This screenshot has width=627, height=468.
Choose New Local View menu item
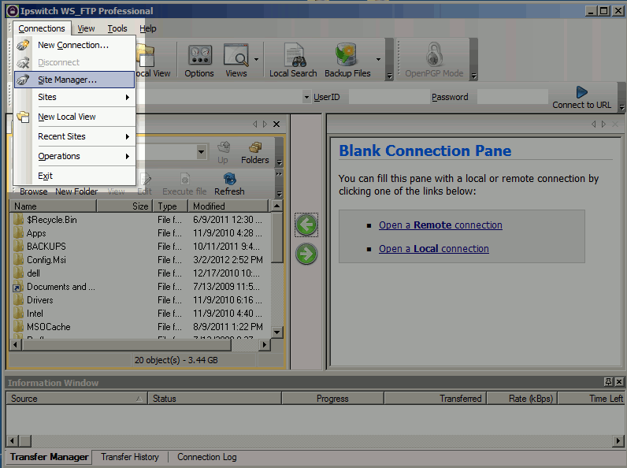point(67,117)
